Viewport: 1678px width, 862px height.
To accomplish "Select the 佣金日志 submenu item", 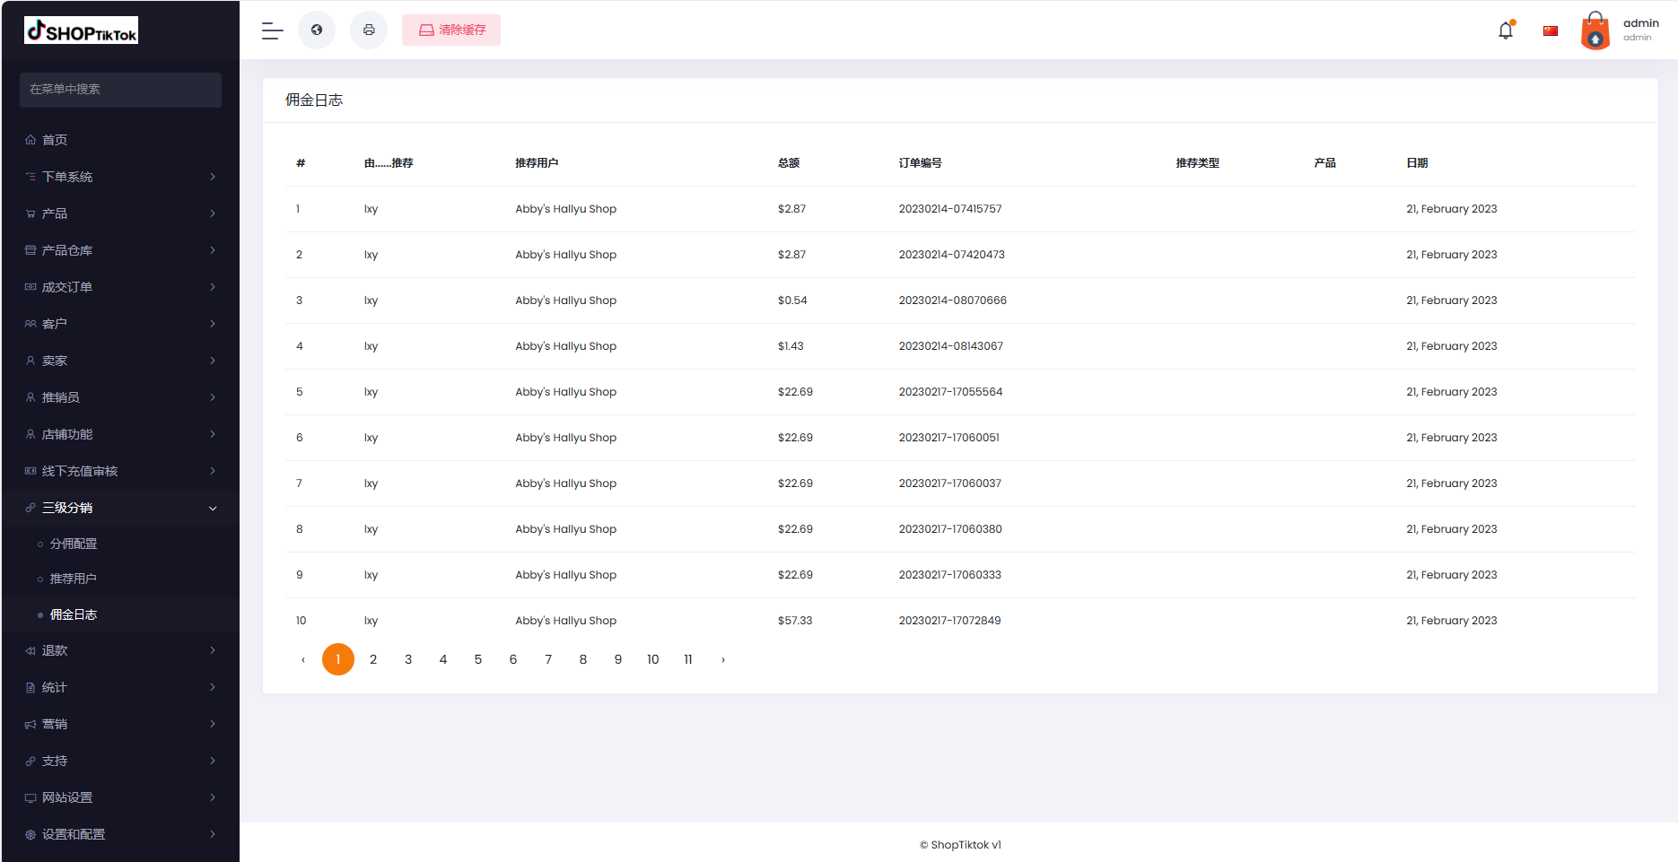I will [74, 614].
